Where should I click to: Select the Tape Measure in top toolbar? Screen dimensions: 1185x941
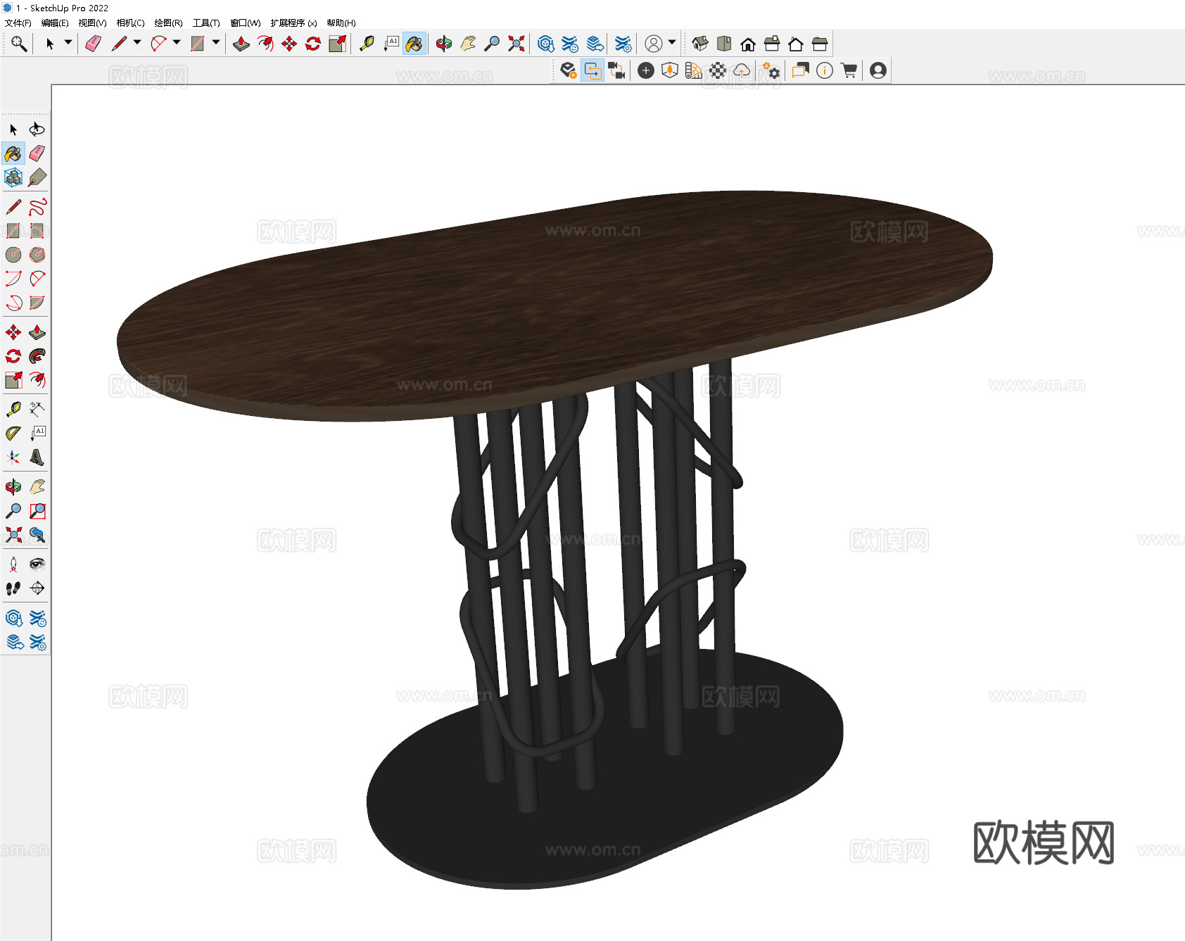(x=367, y=44)
